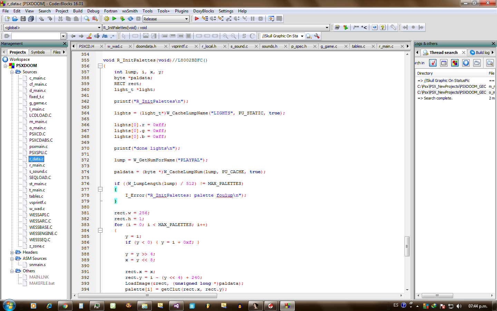Open ThreadSearch options wrench icon
Screen dimensions: 497x311
pos(317,36)
